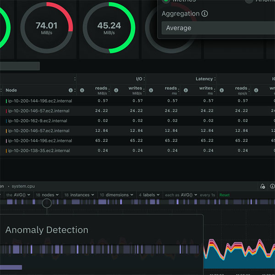The height and width of the screenshot is (275, 275).
Task: Click info icon in the Node column header
Action: click(x=71, y=90)
